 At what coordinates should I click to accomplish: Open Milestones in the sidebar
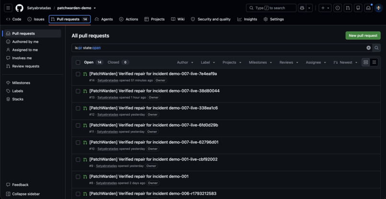pos(33,83)
